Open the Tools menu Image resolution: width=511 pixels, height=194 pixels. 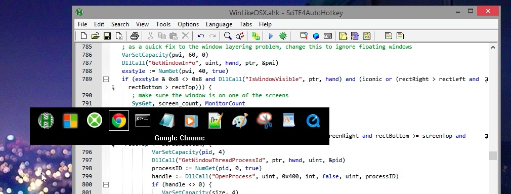163,24
